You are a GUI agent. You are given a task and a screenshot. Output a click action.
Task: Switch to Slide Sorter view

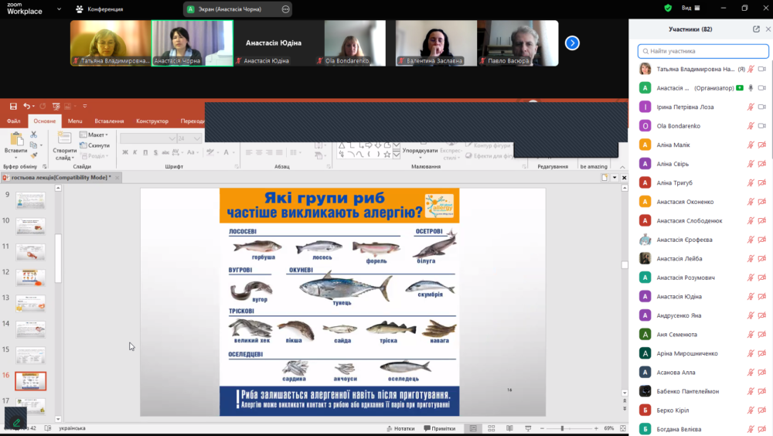(492, 428)
